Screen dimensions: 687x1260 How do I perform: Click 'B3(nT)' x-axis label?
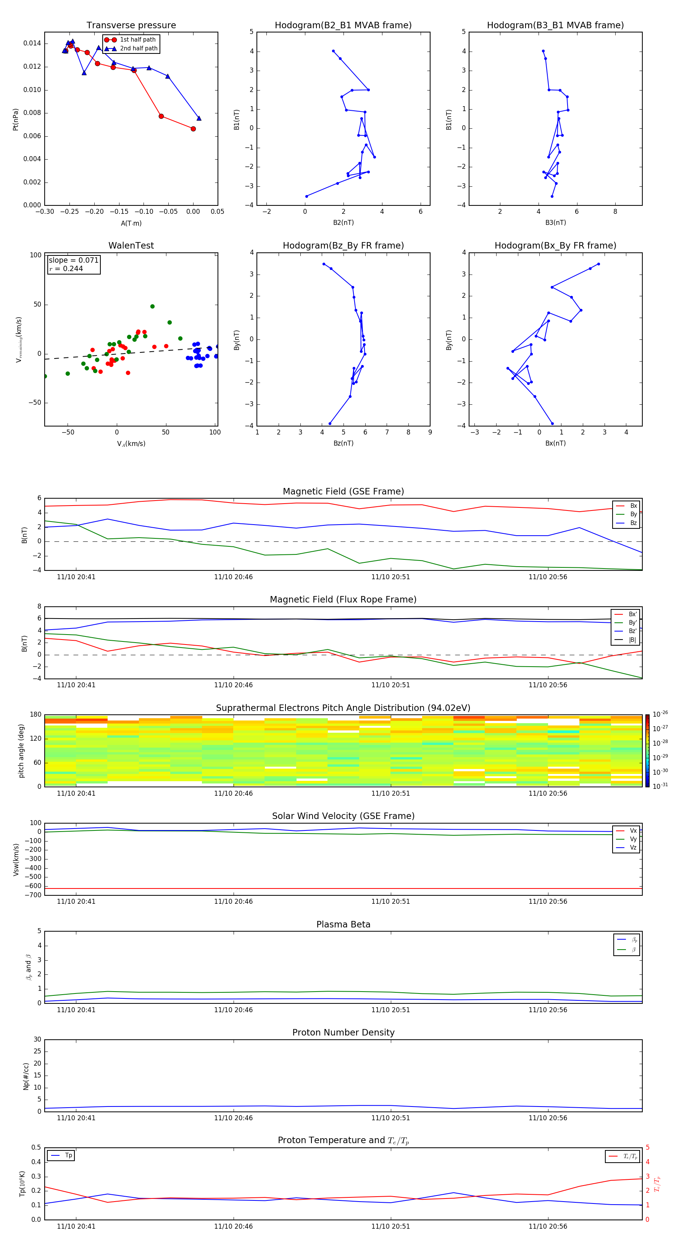tap(555, 223)
